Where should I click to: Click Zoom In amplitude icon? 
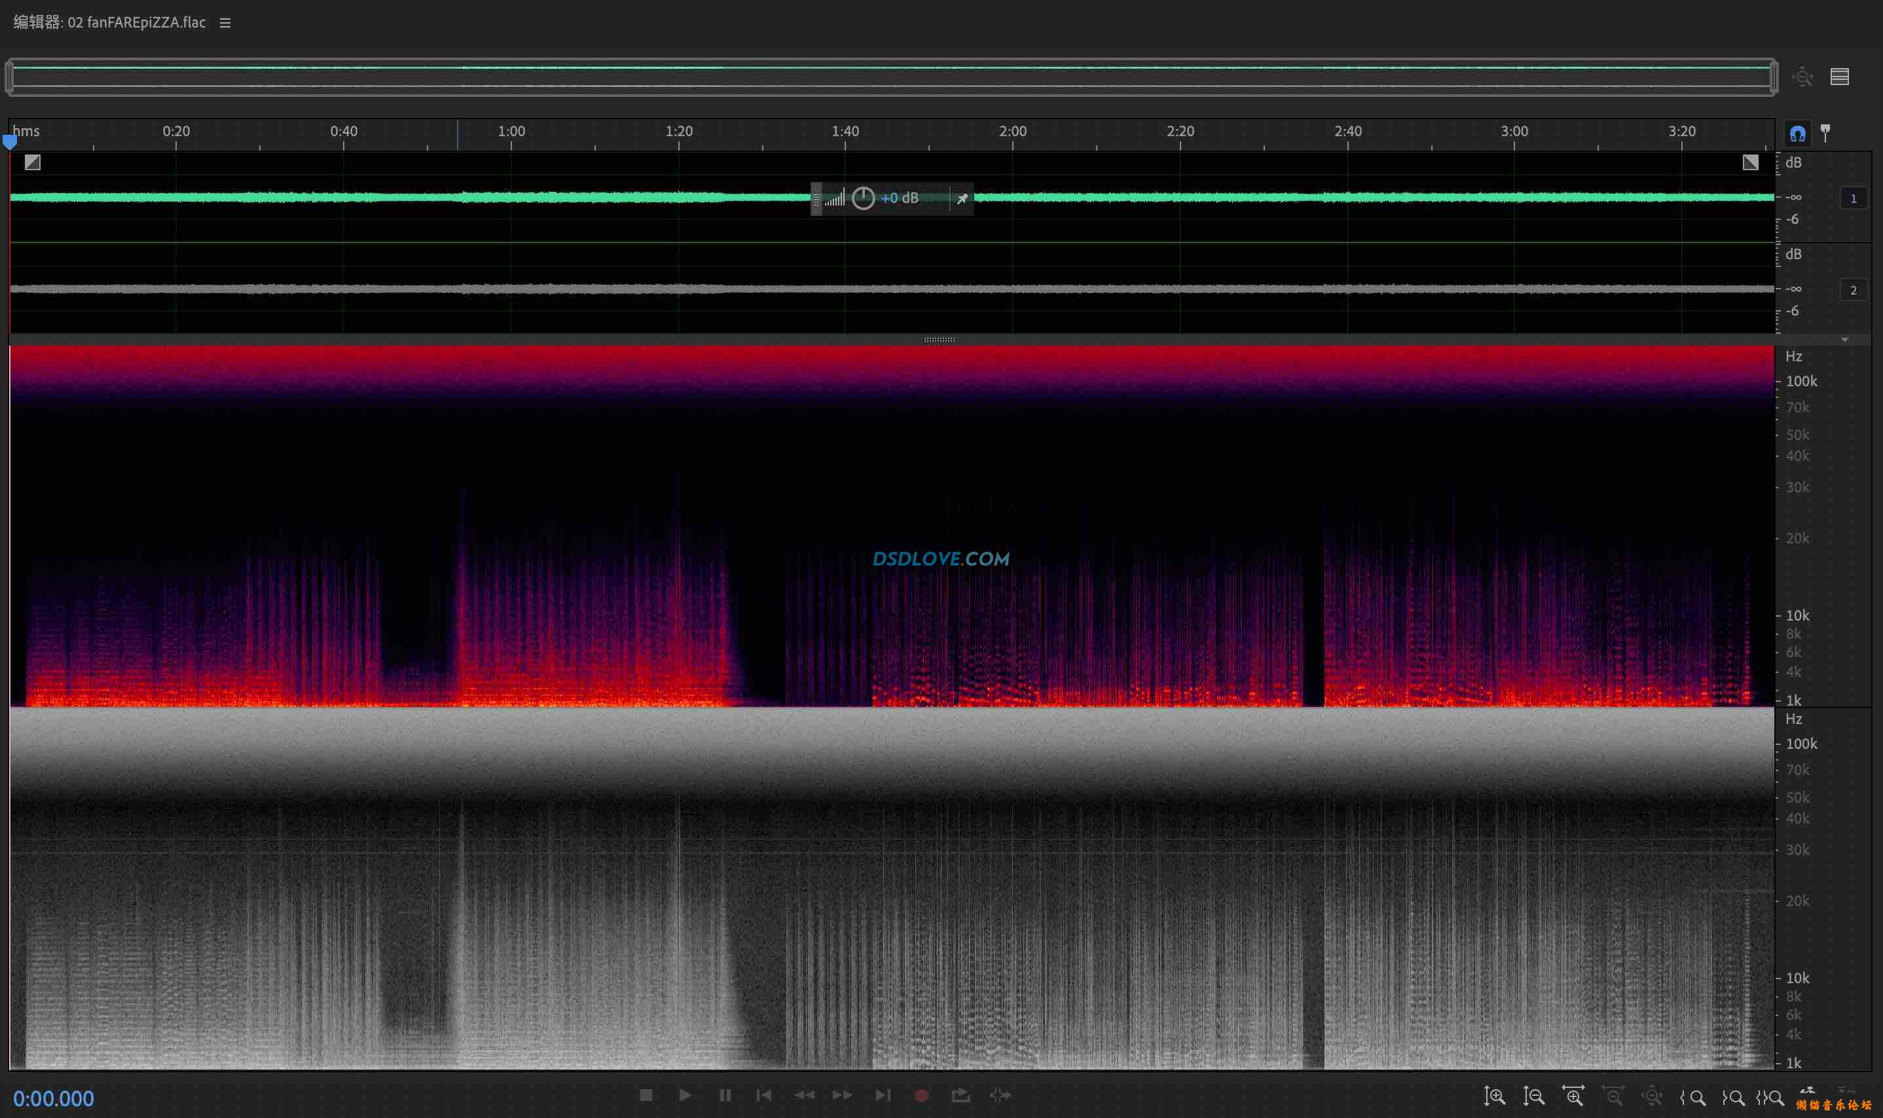(1494, 1096)
